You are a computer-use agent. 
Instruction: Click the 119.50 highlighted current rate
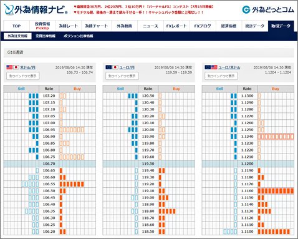click(148, 163)
